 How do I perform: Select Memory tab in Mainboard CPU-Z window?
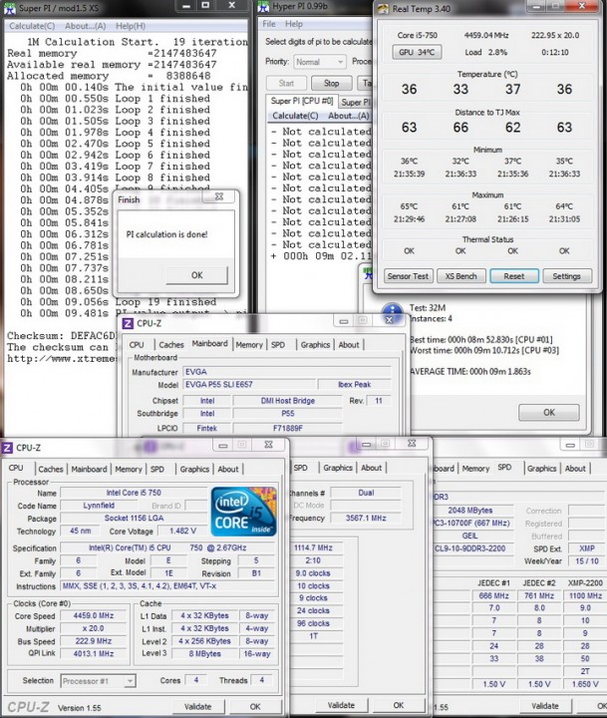(249, 345)
